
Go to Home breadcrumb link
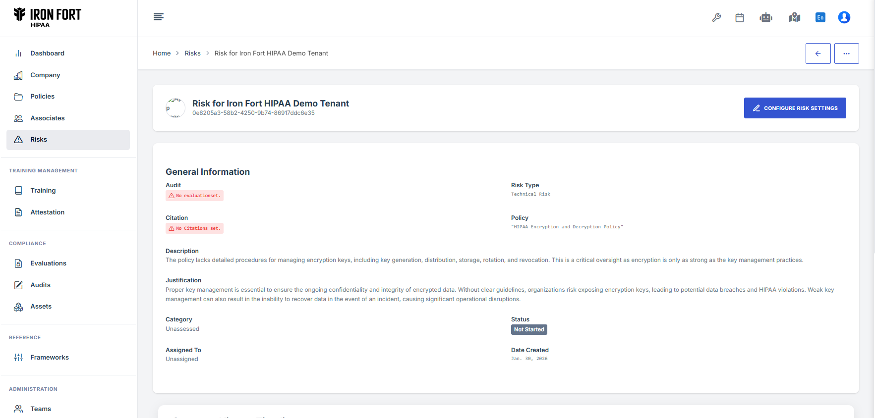162,53
